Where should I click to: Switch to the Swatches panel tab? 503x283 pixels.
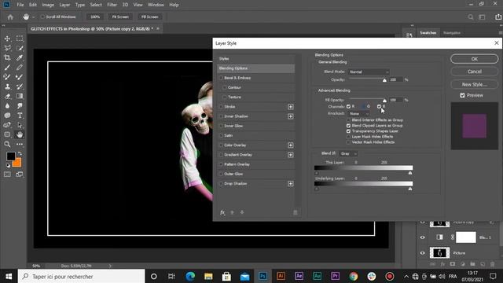point(428,33)
